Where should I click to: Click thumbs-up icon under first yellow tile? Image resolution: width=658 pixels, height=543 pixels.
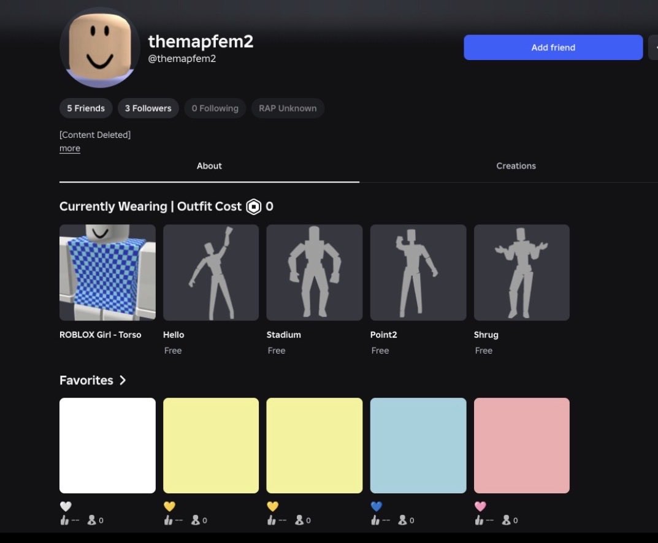[168, 520]
